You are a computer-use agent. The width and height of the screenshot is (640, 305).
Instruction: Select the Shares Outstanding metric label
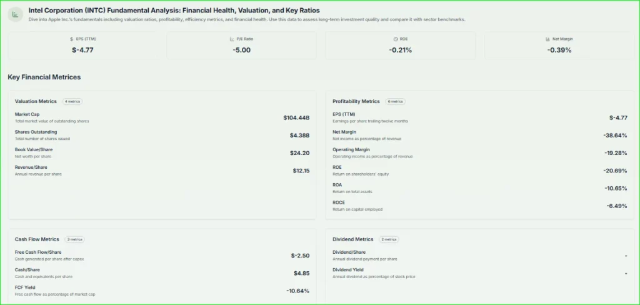[x=36, y=132]
